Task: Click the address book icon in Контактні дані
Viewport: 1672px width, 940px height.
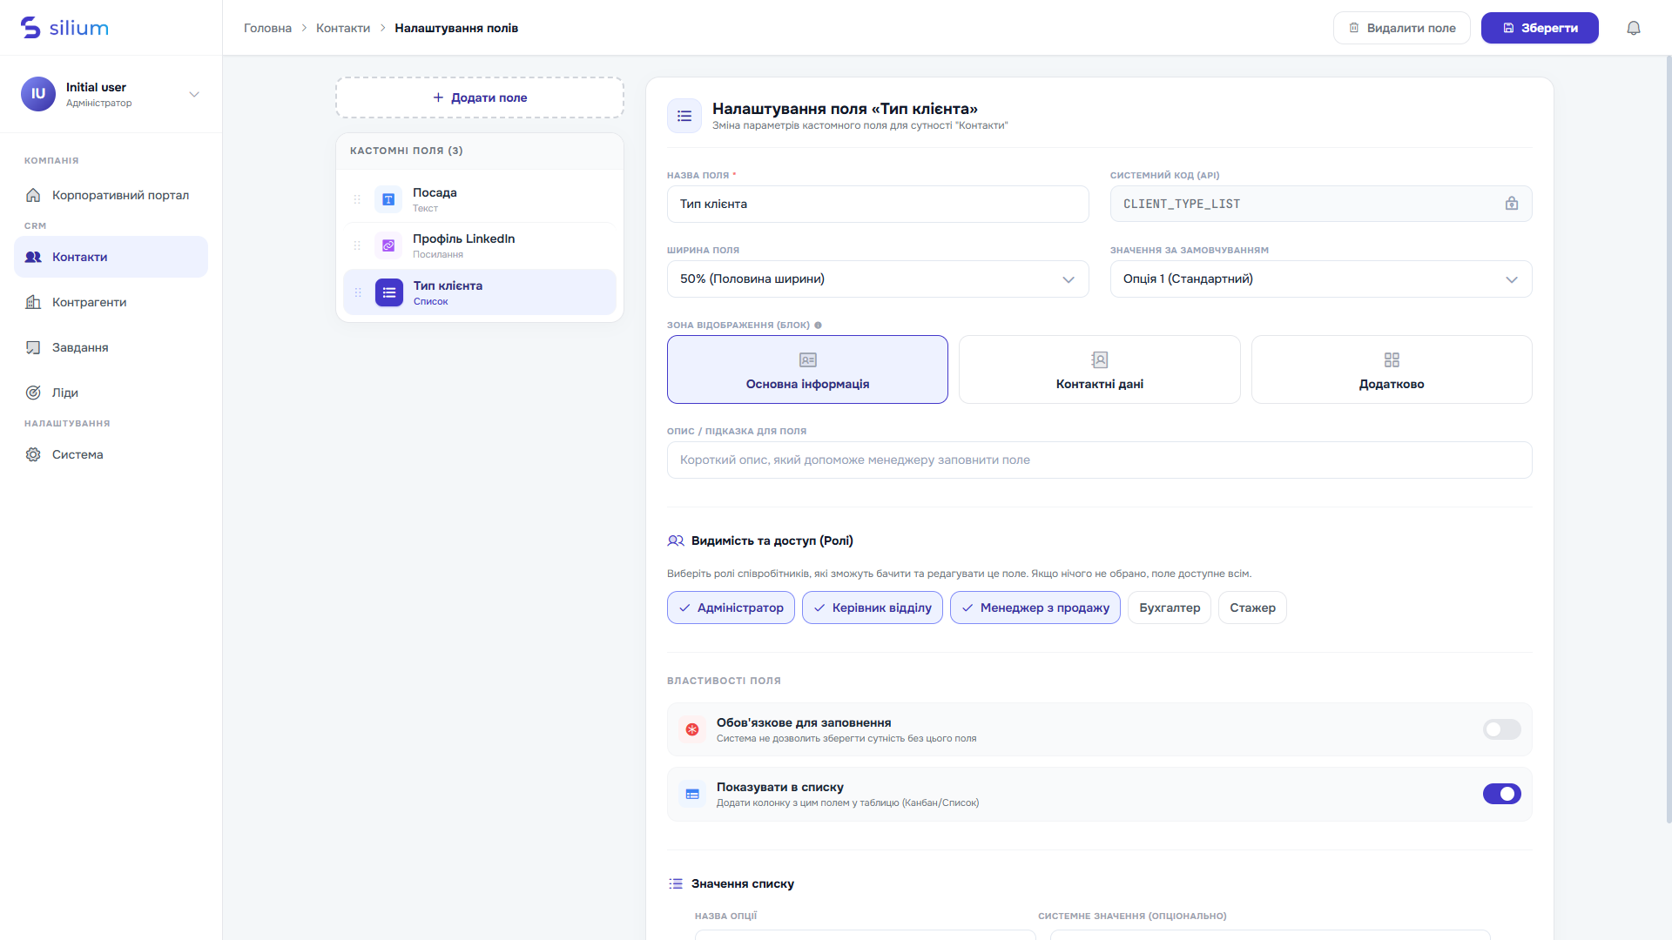Action: point(1100,360)
